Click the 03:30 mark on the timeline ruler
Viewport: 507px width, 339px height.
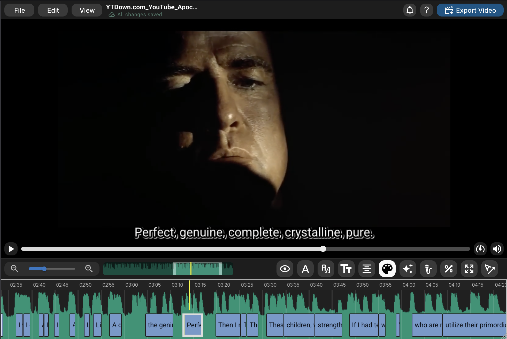[270, 285]
